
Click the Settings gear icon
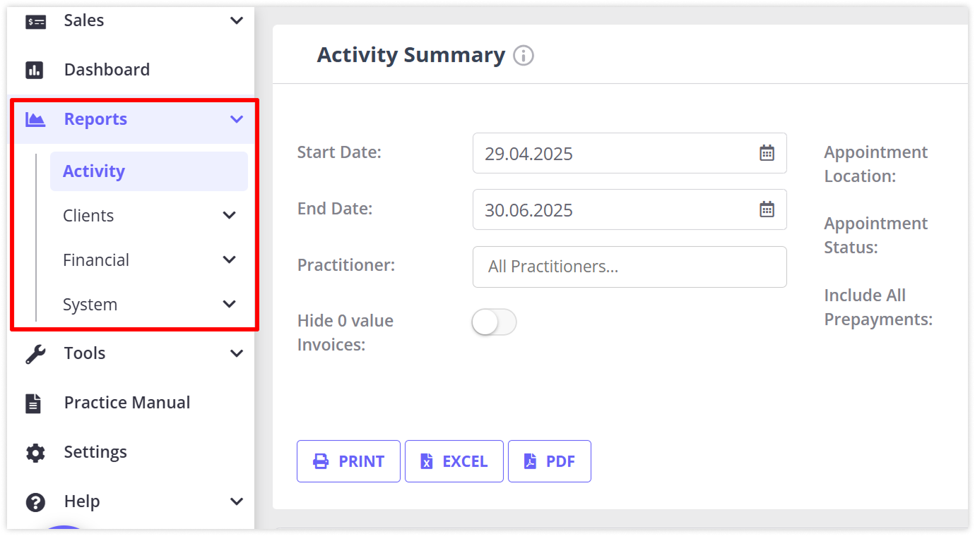click(x=35, y=452)
